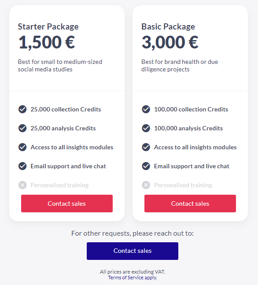Click checkmark icon beside 25,000 collection Credits

pos(22,109)
